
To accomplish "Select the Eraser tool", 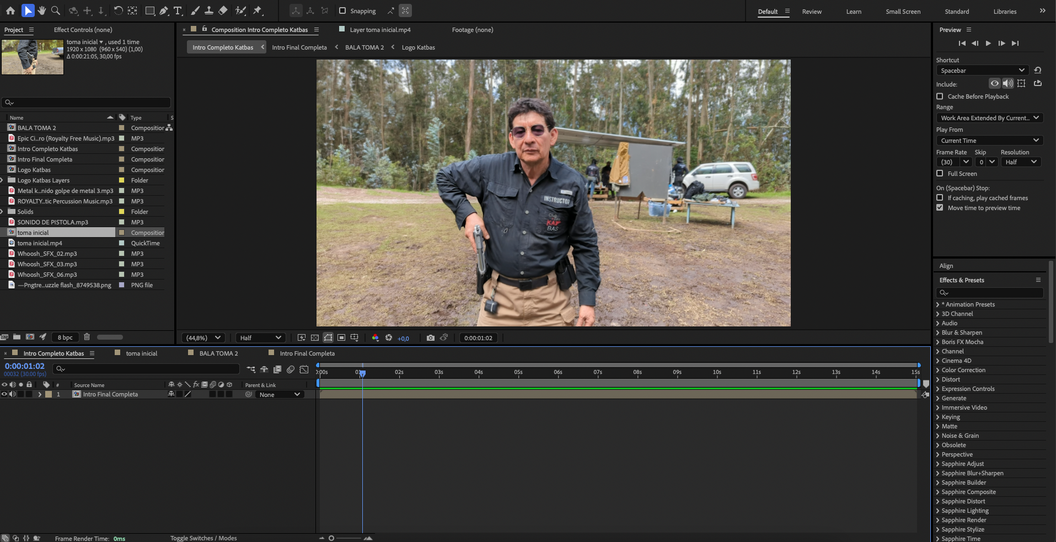I will [x=223, y=10].
